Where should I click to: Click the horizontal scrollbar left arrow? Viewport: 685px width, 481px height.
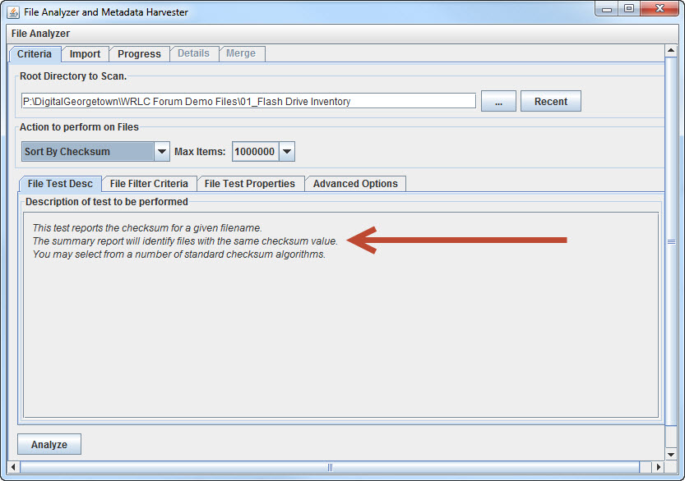point(14,467)
